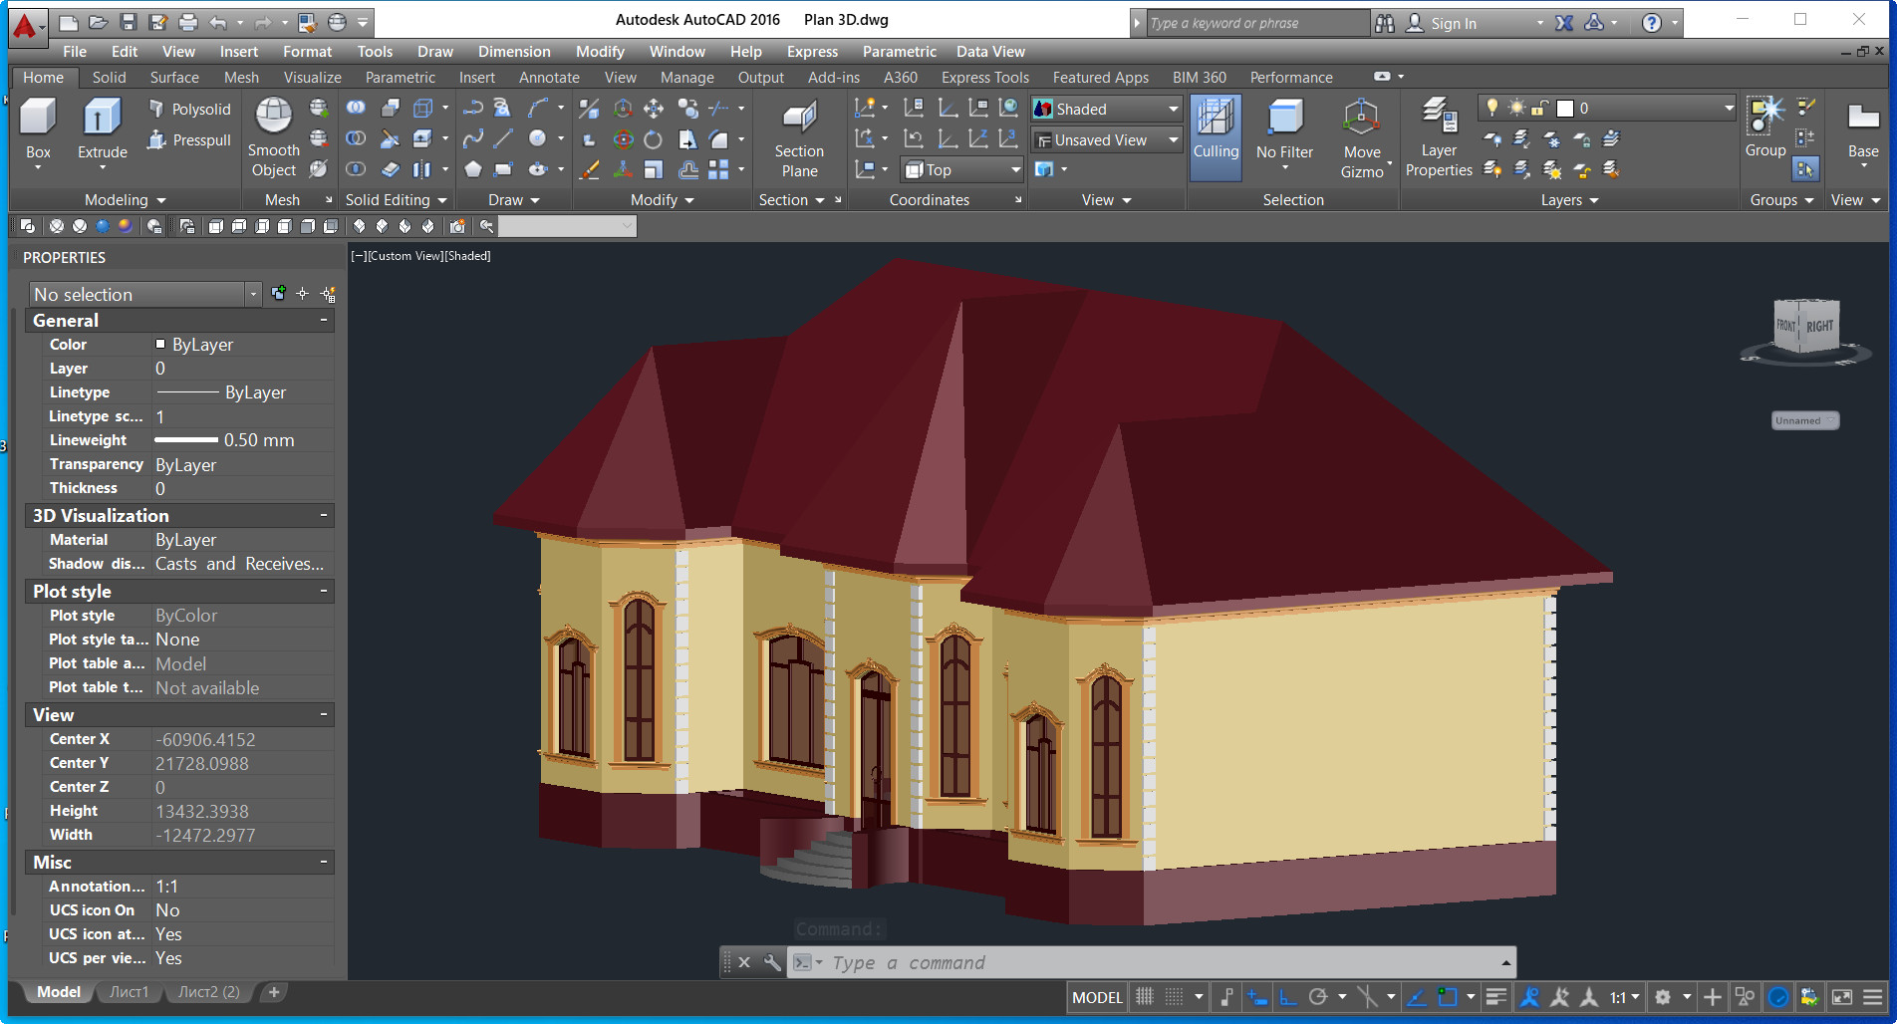
Task: Activate the Presspull tool
Action: (189, 140)
